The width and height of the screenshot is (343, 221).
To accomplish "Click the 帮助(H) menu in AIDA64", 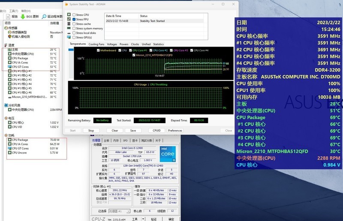I will (x=26, y=11).
